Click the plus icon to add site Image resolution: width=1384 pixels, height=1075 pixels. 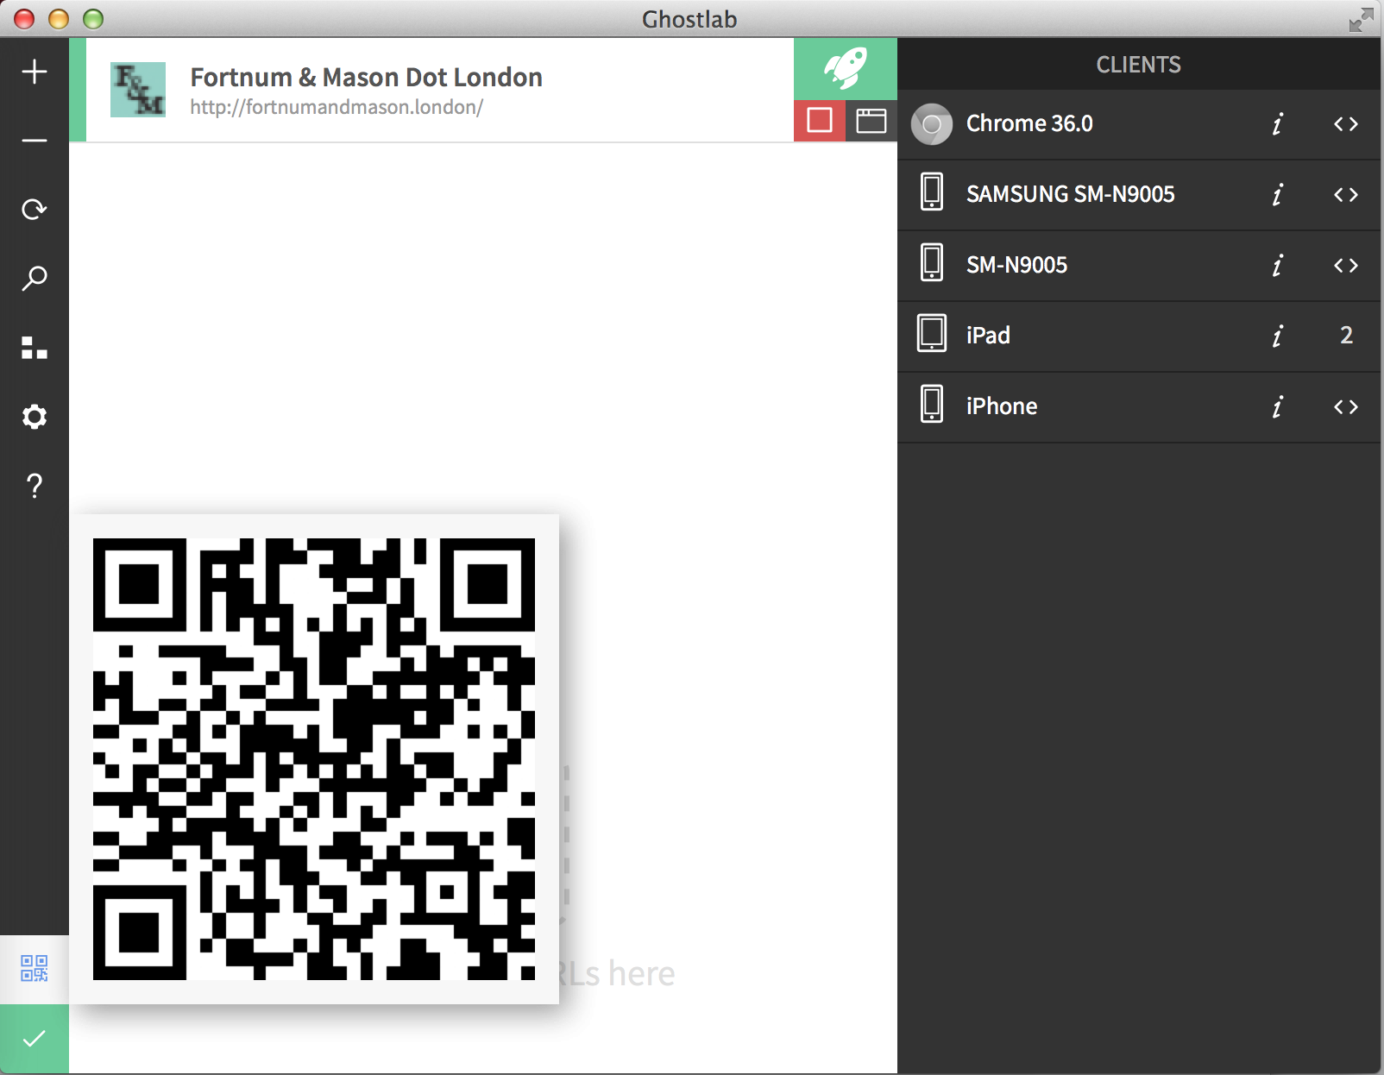35,72
